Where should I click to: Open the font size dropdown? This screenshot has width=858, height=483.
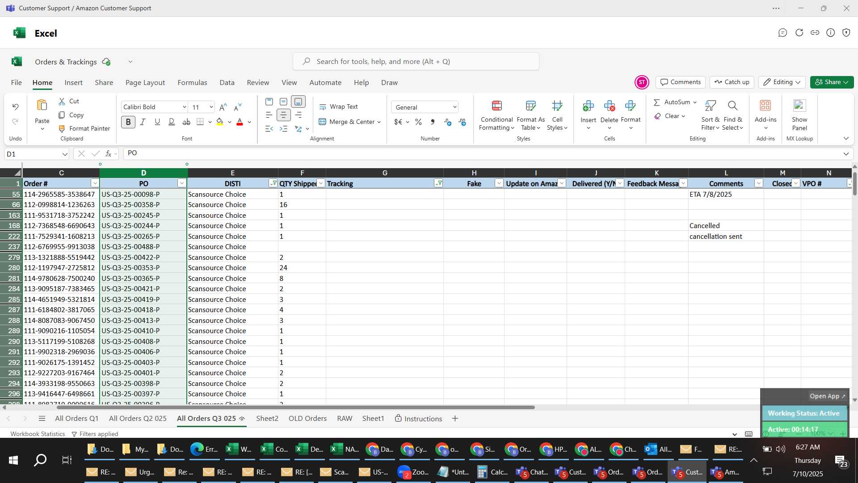211,107
